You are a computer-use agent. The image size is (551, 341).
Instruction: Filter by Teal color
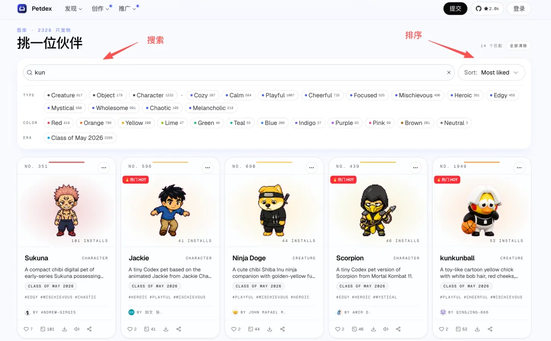240,123
